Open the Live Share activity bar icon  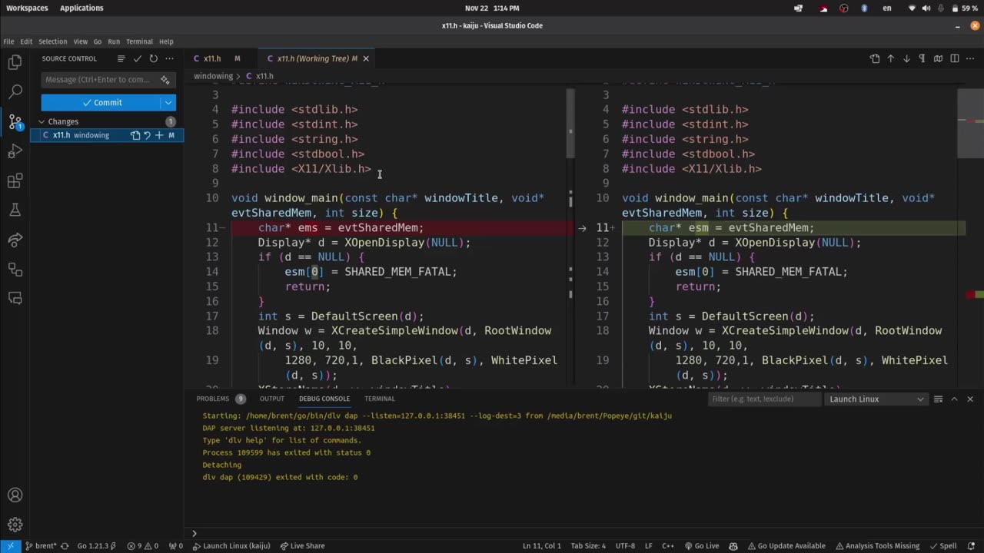[x=15, y=240]
